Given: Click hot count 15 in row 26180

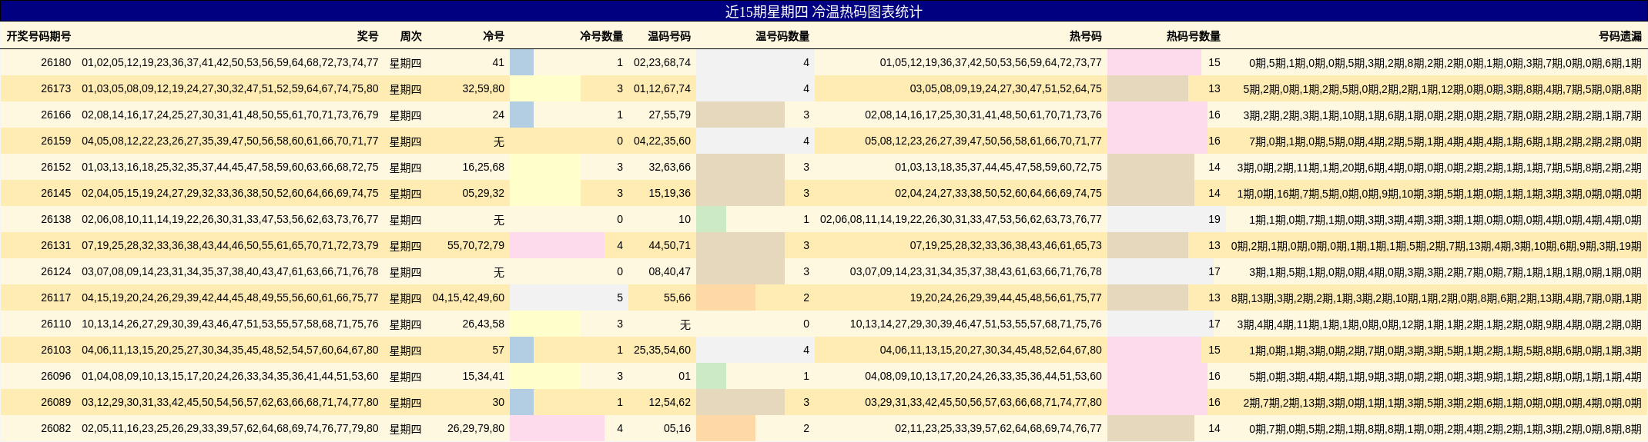Looking at the screenshot, I should (x=1214, y=62).
